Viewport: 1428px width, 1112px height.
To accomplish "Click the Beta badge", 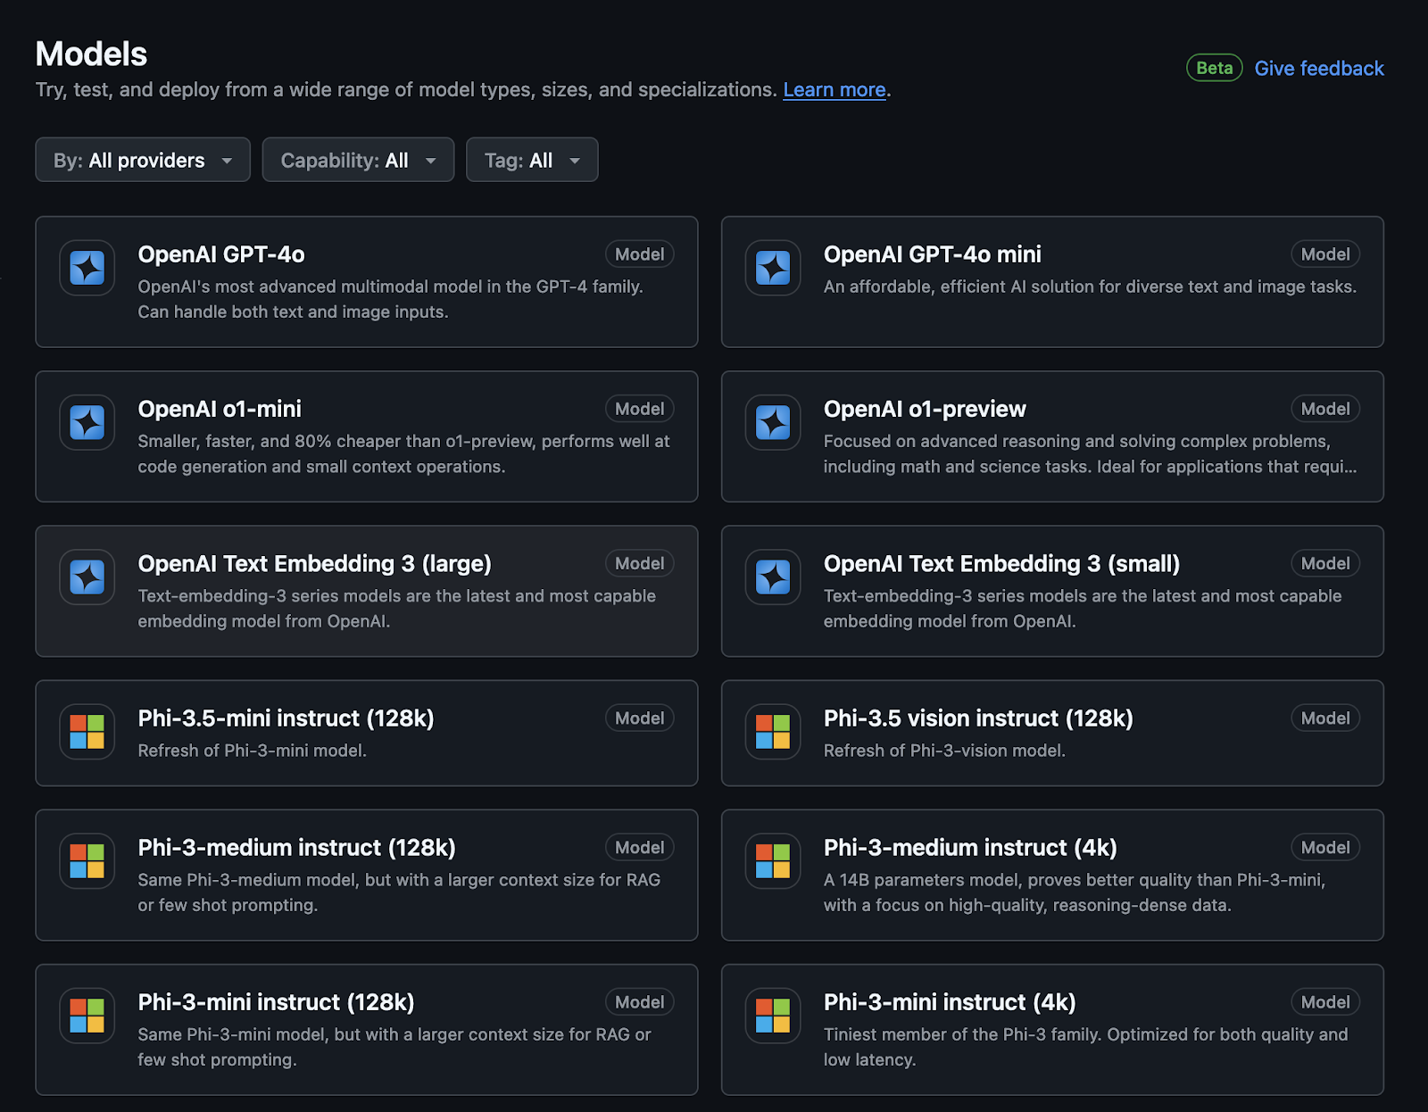I will [x=1215, y=68].
